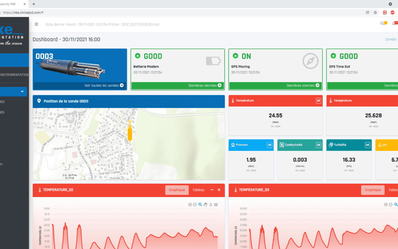398x249 pixels.
Task: Click the Sondes breadcrumb link
Action: point(391,39)
